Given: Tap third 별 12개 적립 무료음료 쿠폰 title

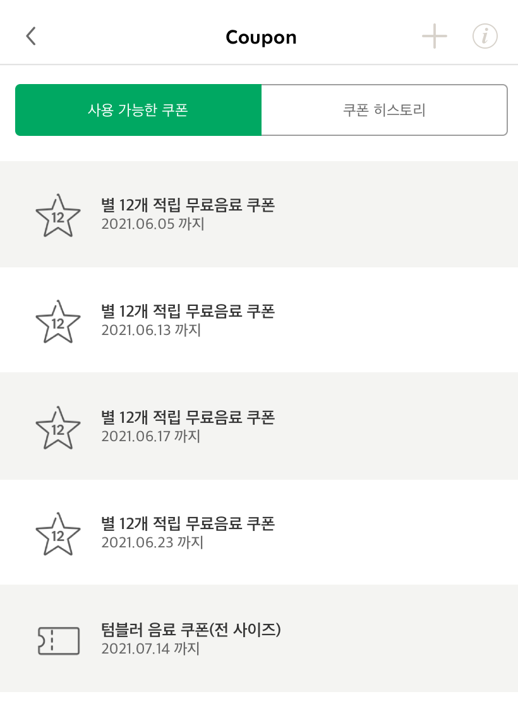Looking at the screenshot, I should pyautogui.click(x=188, y=417).
